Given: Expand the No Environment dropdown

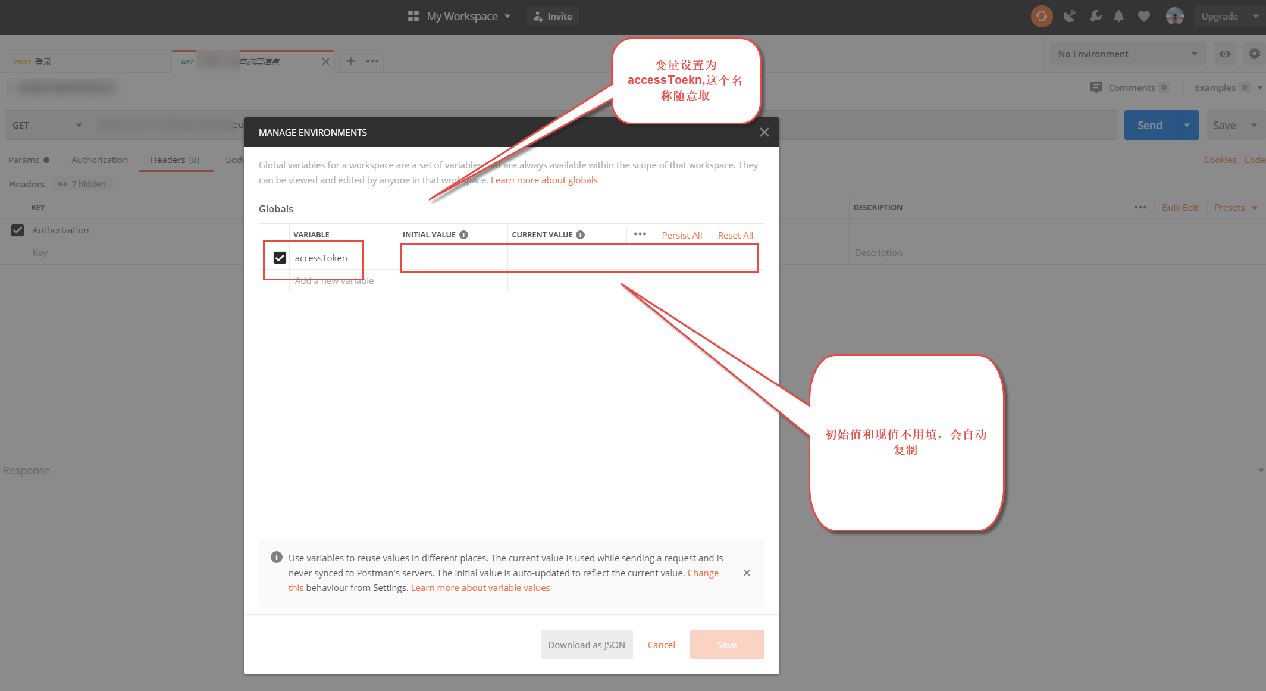Looking at the screenshot, I should [1127, 54].
